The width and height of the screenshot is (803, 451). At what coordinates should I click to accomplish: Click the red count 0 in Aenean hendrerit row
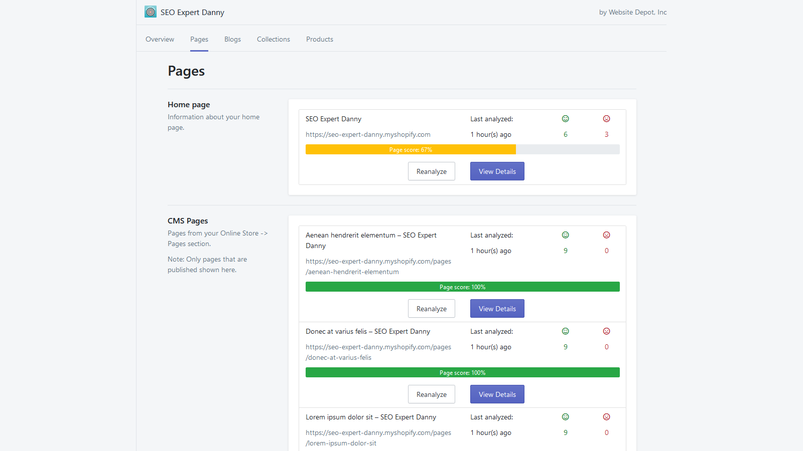607,251
